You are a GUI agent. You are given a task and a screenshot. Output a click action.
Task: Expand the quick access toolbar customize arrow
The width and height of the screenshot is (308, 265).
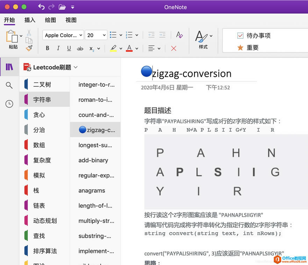point(72,7)
